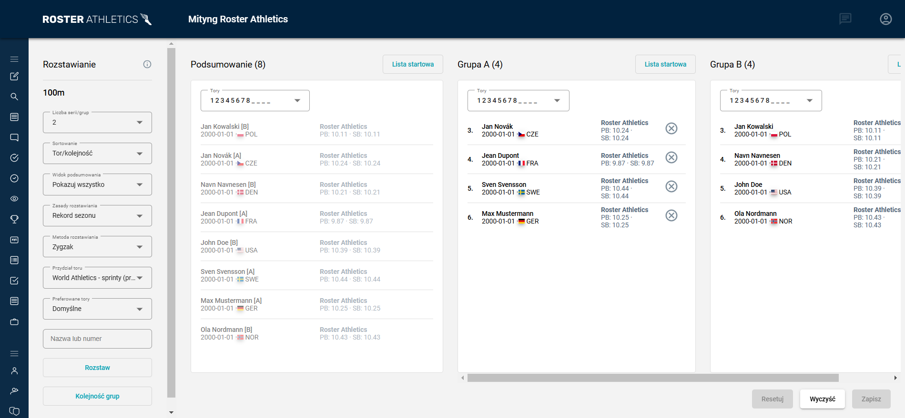Image resolution: width=905 pixels, height=418 pixels.
Task: Remove Jan Novák from Grupa A
Action: [x=671, y=128]
